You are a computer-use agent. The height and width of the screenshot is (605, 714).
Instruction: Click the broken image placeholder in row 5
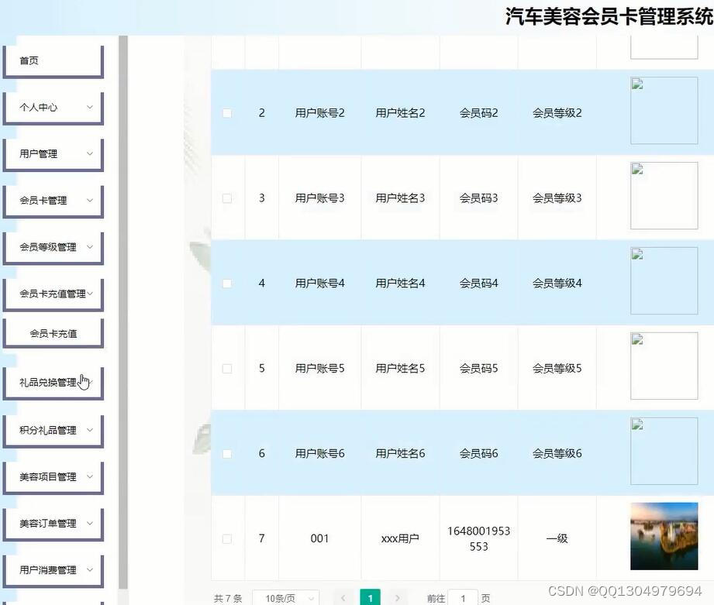pos(663,366)
